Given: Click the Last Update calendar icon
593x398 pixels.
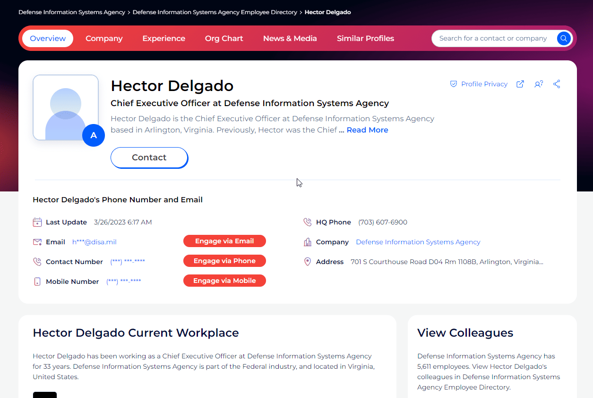Looking at the screenshot, I should point(37,222).
